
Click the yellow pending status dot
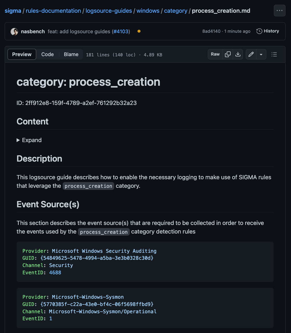pyautogui.click(x=139, y=31)
